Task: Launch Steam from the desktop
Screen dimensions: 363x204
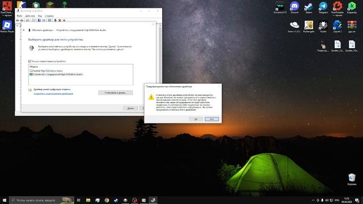Action: pos(309,7)
